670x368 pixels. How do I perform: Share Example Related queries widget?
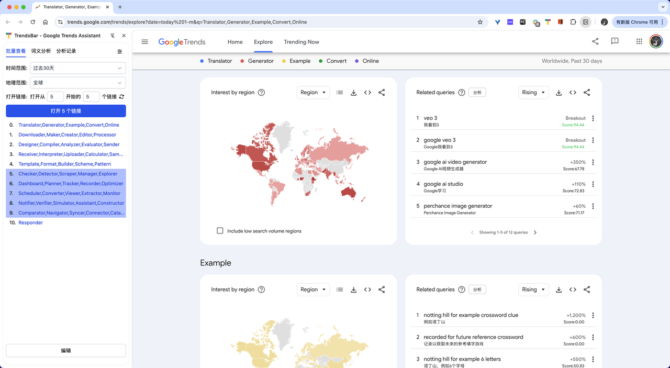click(x=587, y=289)
